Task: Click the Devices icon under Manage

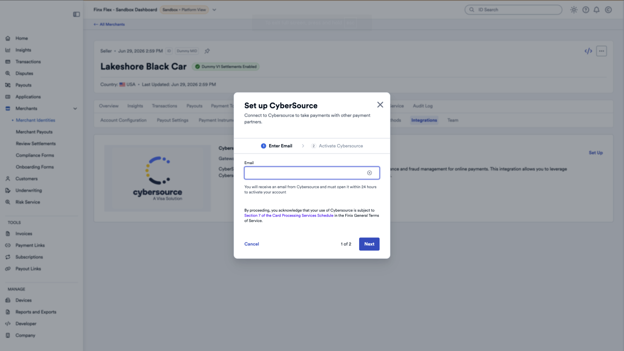Action: (8, 300)
